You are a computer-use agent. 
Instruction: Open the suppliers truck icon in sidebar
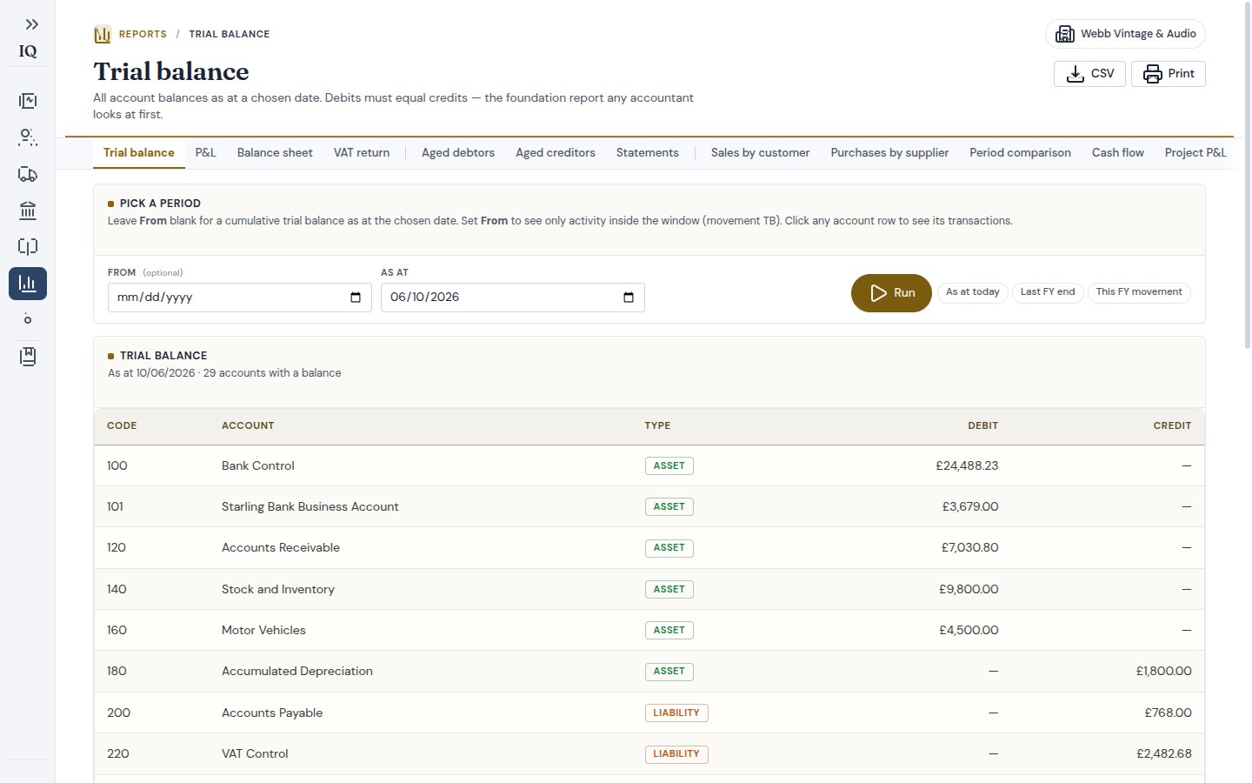pyautogui.click(x=28, y=174)
